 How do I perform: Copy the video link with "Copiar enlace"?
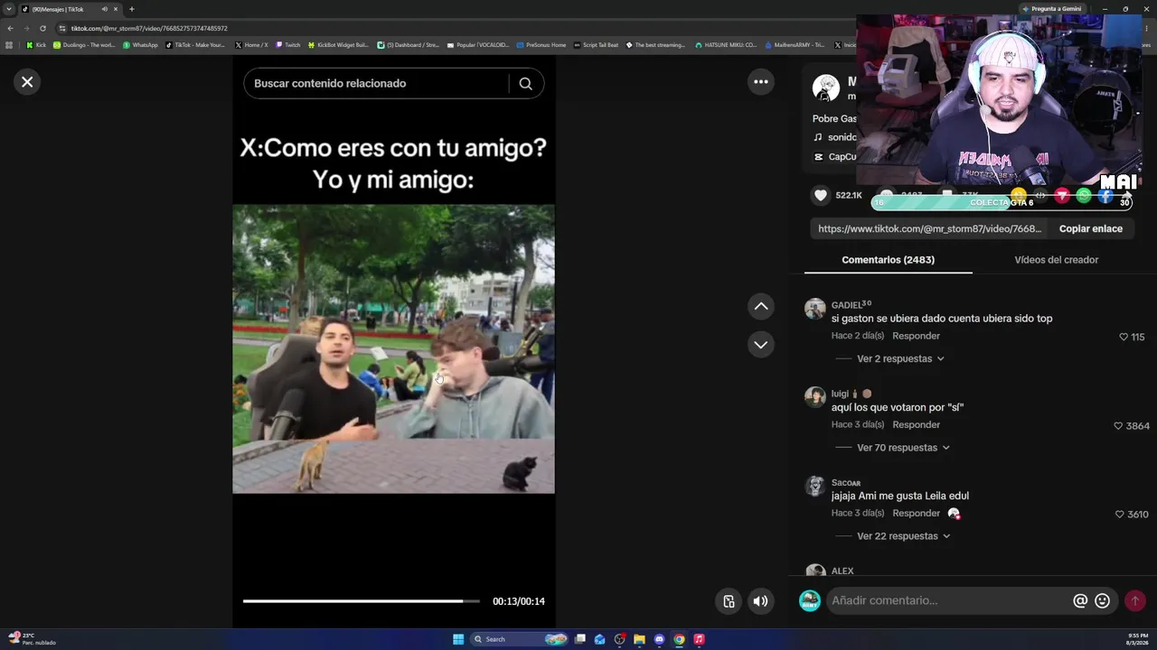click(x=1090, y=228)
